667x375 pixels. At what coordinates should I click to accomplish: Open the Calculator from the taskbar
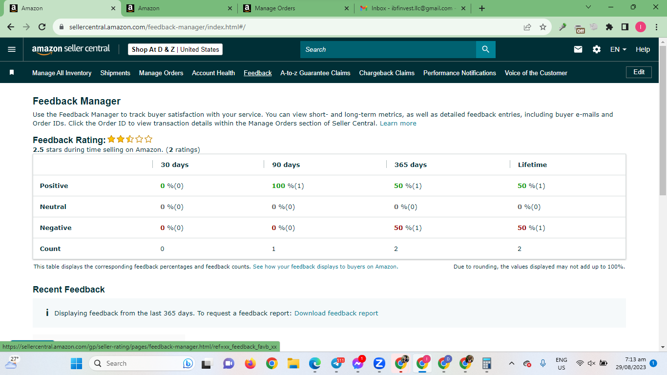[x=486, y=363]
